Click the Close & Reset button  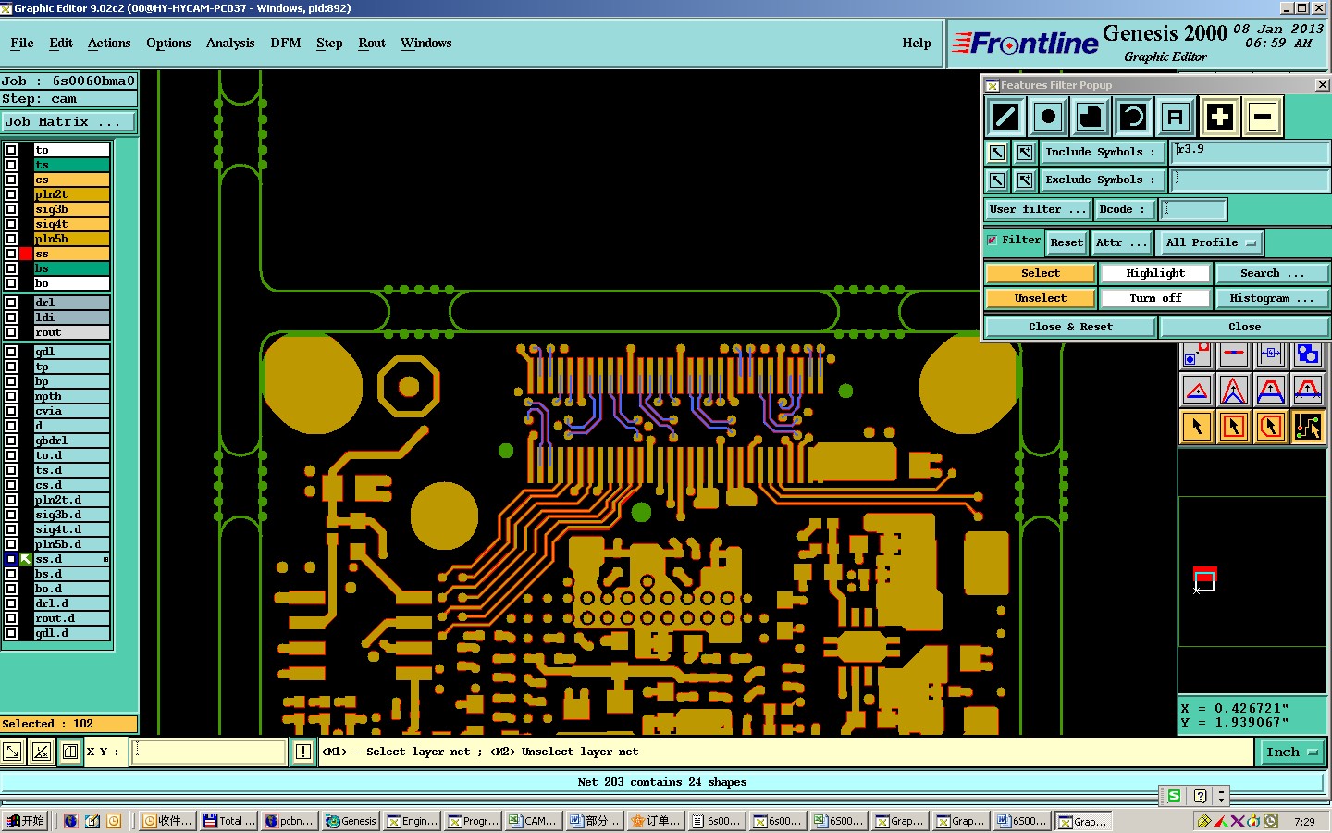(x=1070, y=327)
